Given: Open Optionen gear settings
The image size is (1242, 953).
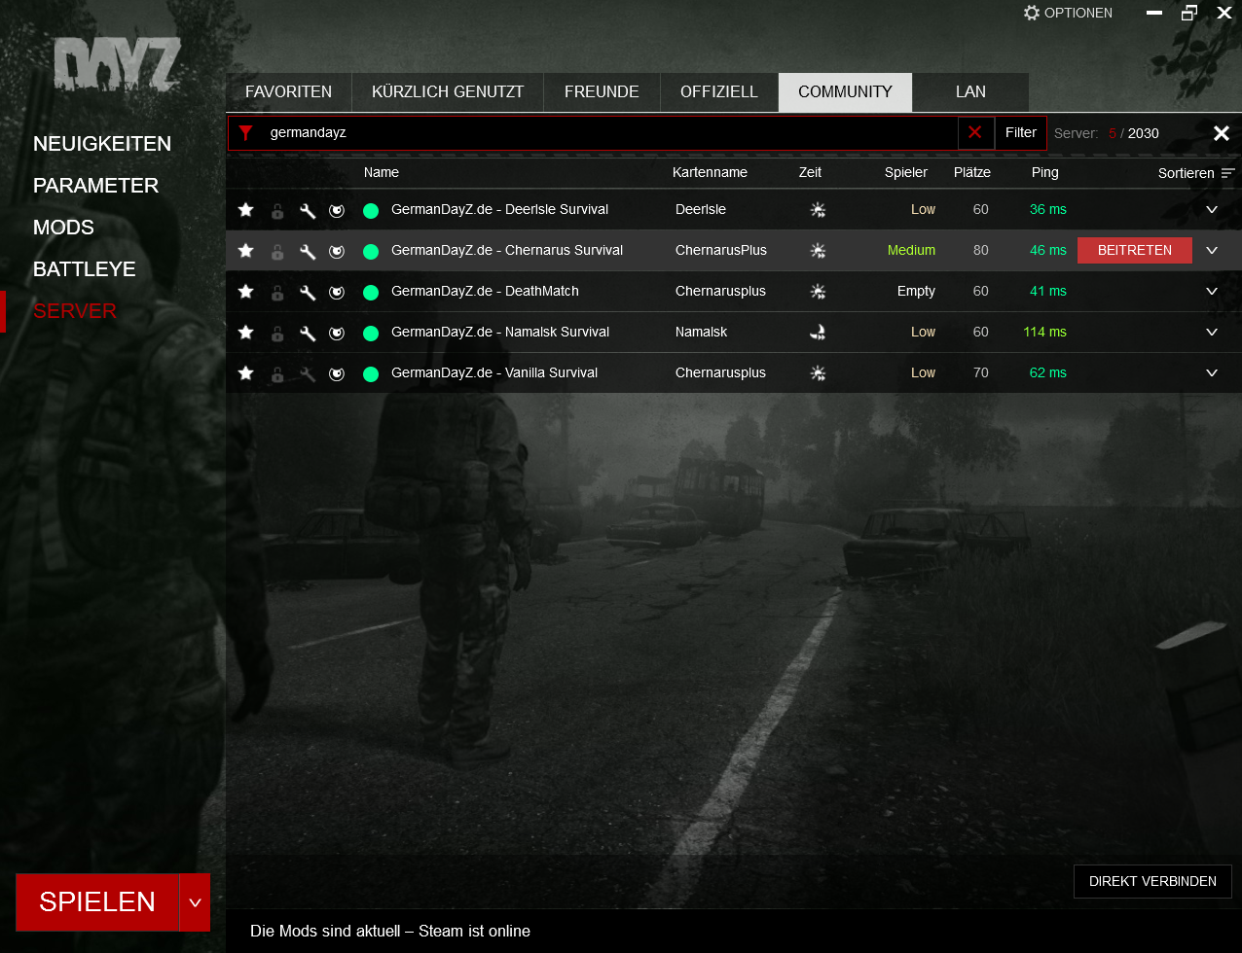Looking at the screenshot, I should tap(1032, 13).
